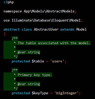Click the abstract keyword
Viewport: 95px width, 99px height.
tap(12, 29)
